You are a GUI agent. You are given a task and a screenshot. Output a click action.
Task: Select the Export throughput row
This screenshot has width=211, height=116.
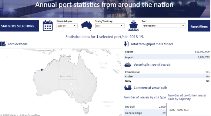pyautogui.click(x=167, y=52)
